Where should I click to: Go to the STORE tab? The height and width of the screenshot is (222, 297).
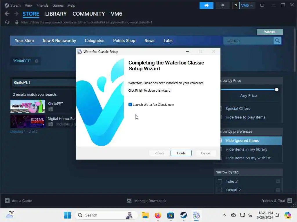pos(31,14)
